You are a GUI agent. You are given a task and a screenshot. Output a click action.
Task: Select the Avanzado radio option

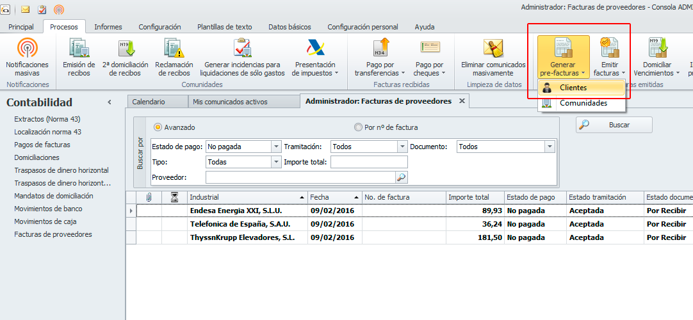click(x=158, y=127)
